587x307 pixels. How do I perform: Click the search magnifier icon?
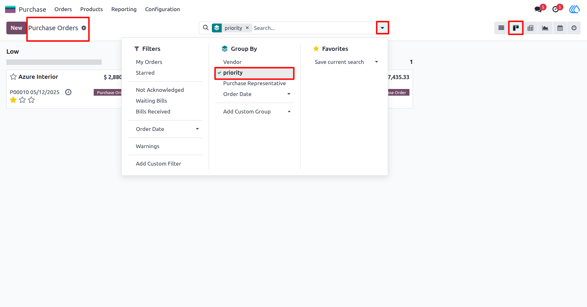click(x=206, y=28)
